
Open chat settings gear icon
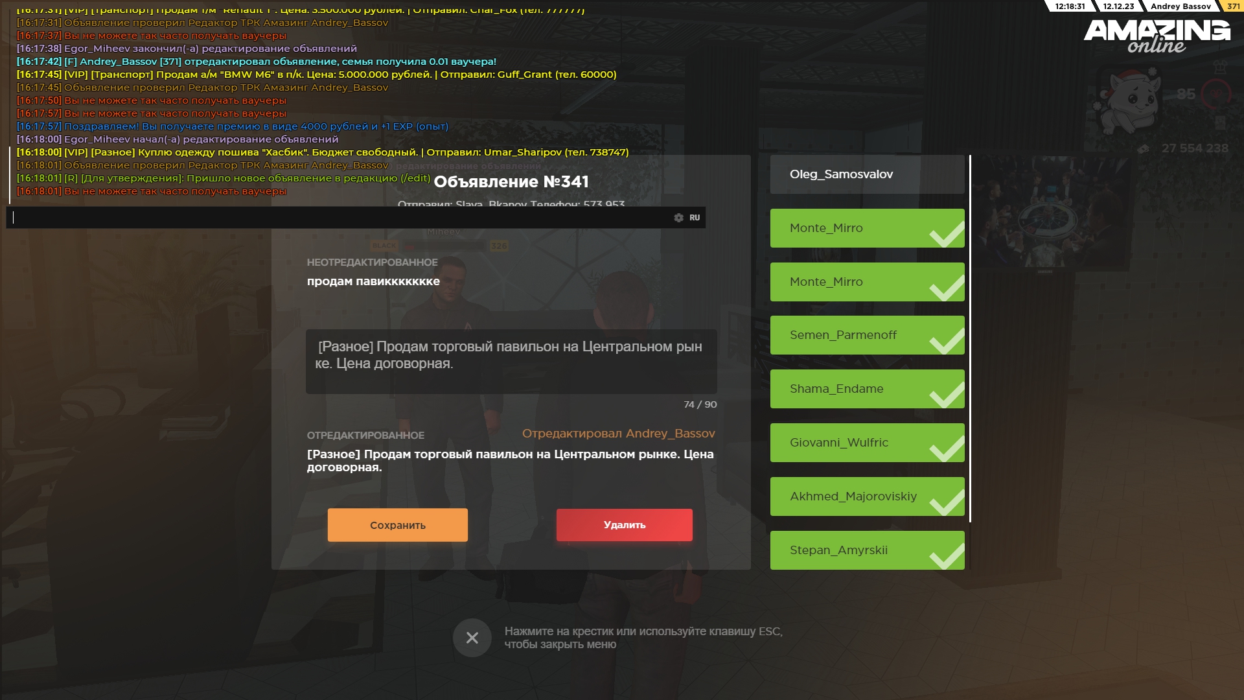pos(678,218)
